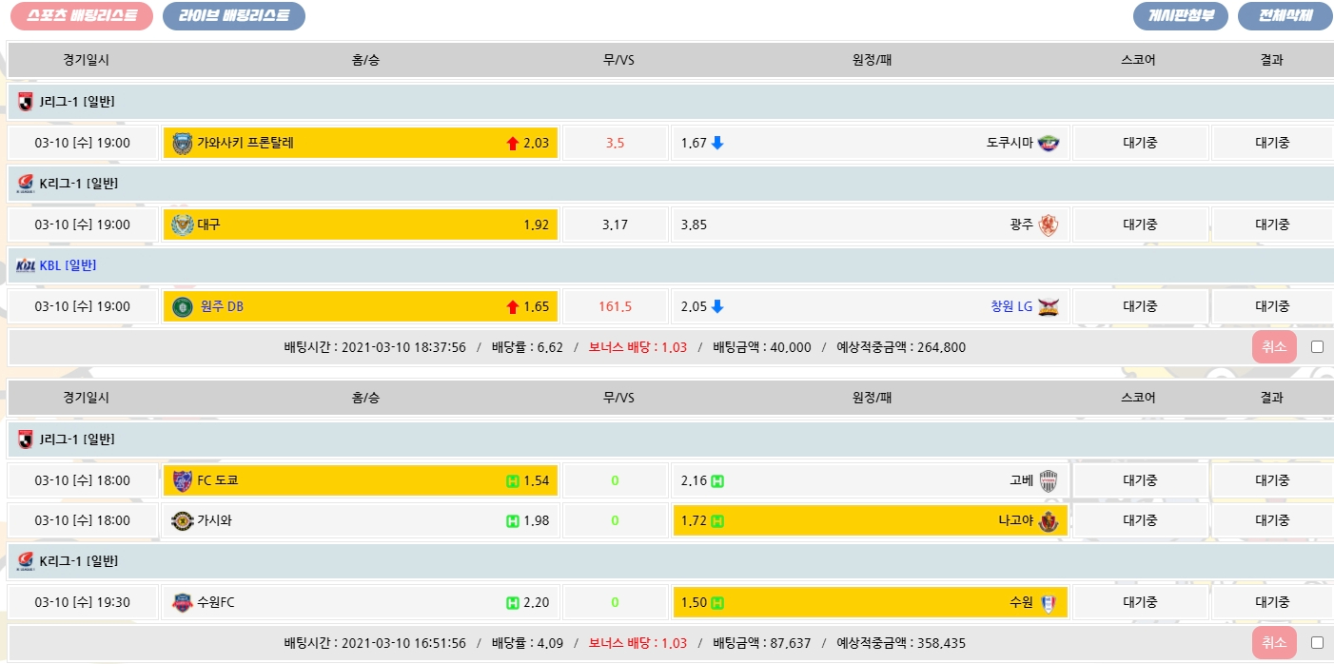This screenshot has width=1334, height=664.
Task: Click the KBL league logo icon
Action: tap(26, 266)
